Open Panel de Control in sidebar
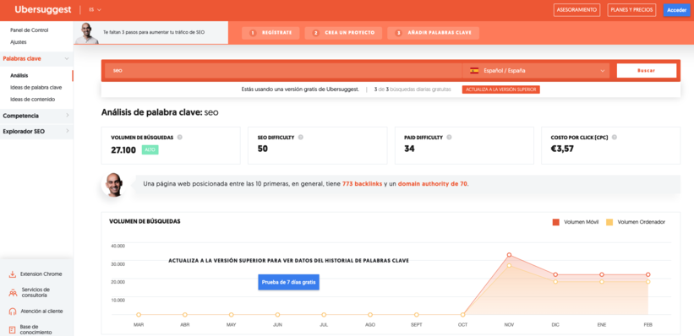The height and width of the screenshot is (336, 694). [x=30, y=30]
